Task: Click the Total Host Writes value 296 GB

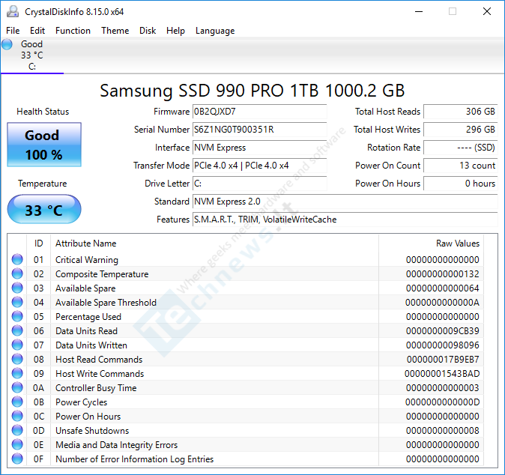Action: tap(461, 130)
